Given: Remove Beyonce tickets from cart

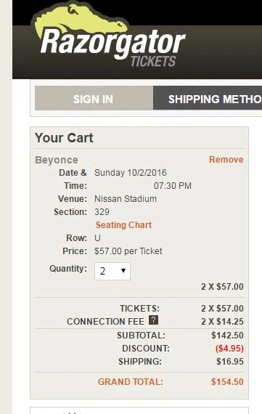Looking at the screenshot, I should tap(226, 160).
